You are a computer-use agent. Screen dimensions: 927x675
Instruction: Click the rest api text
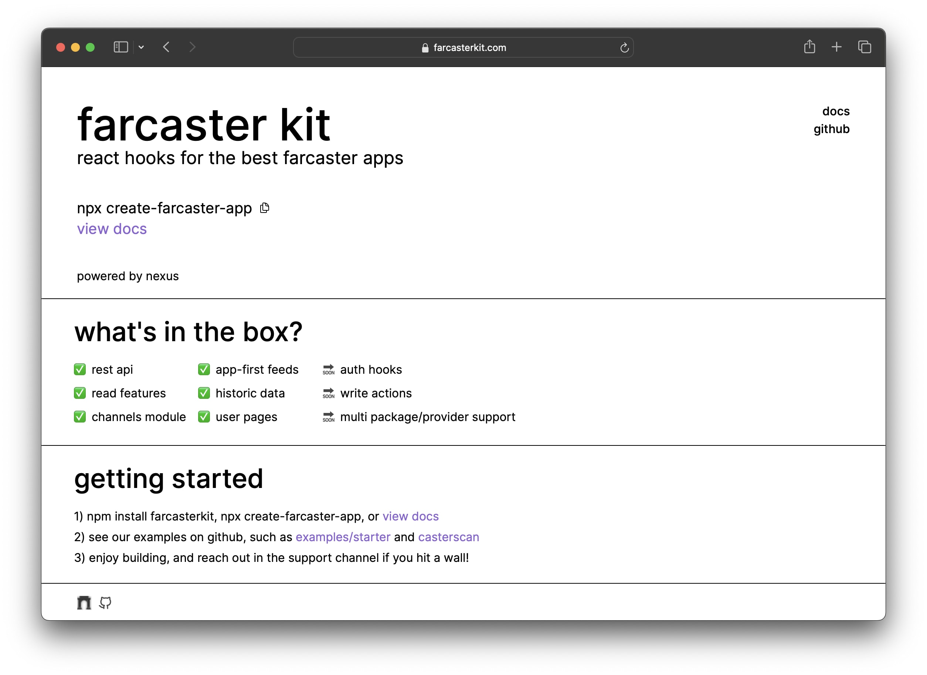[x=112, y=370]
